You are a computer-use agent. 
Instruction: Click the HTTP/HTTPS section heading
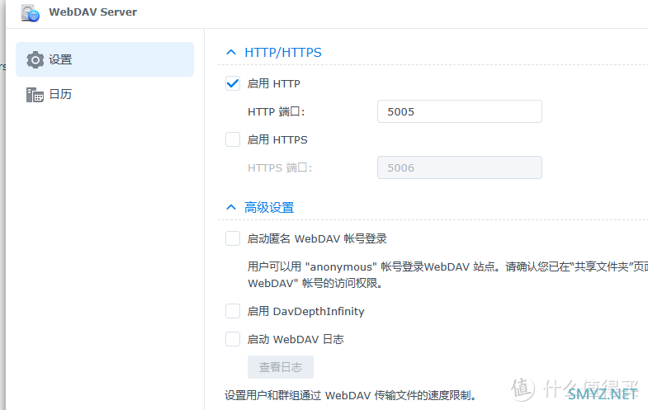point(283,53)
